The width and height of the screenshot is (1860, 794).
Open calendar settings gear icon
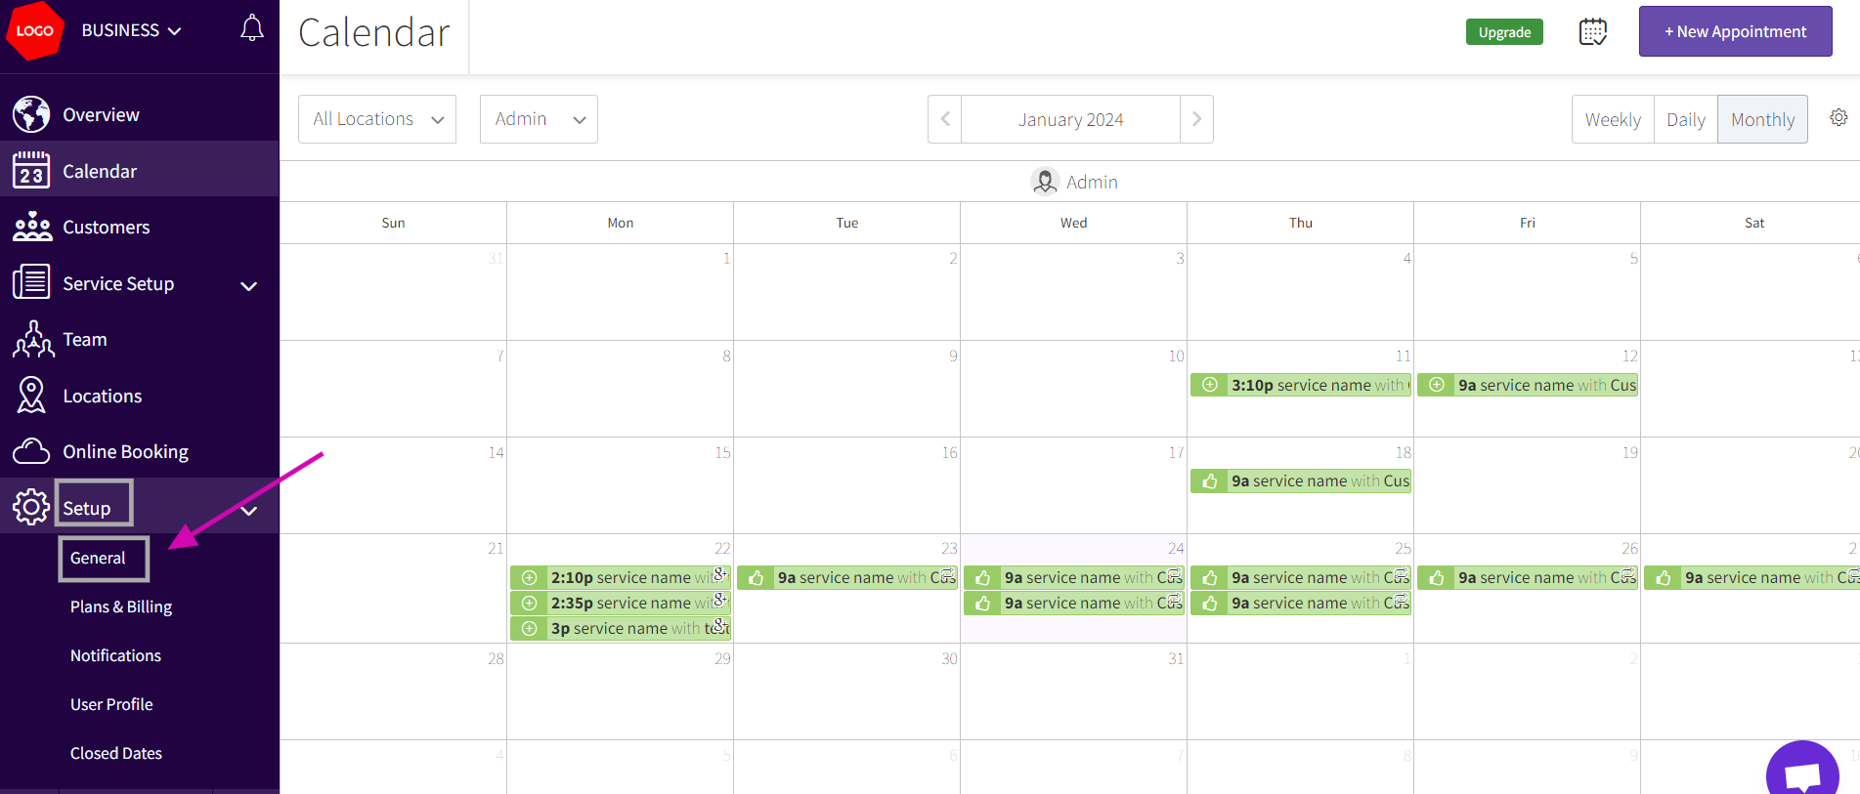tap(1838, 118)
